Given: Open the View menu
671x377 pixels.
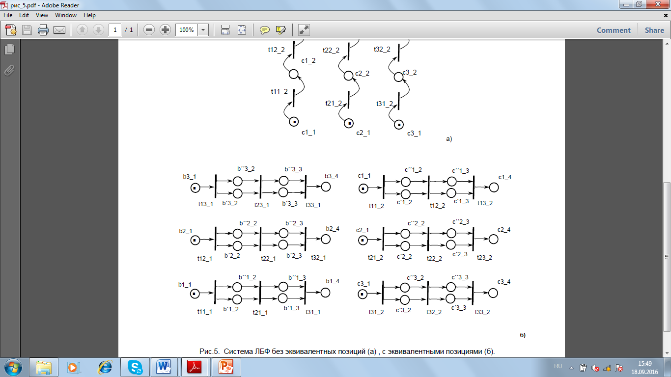Looking at the screenshot, I should point(42,15).
